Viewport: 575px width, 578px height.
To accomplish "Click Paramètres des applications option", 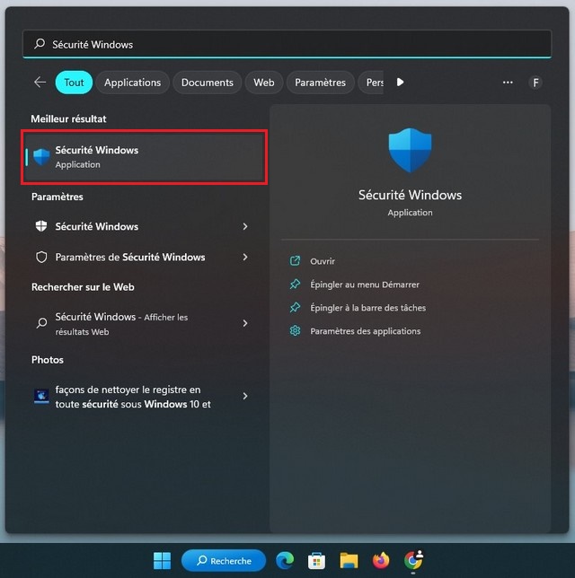I will click(365, 331).
